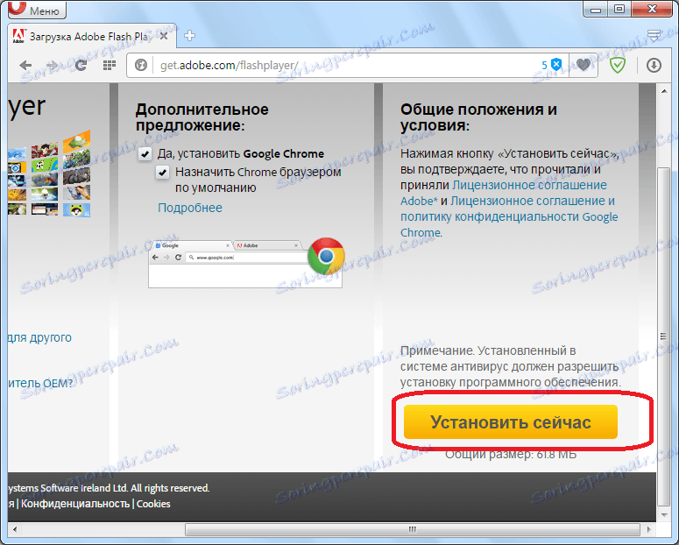The height and width of the screenshot is (545, 679).
Task: Open the "Конфиденциальность" footer link
Action: pos(75,504)
